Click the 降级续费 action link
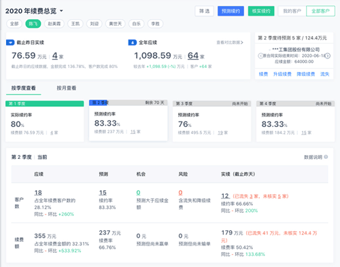This screenshot has height=267, width=340. (306, 74)
